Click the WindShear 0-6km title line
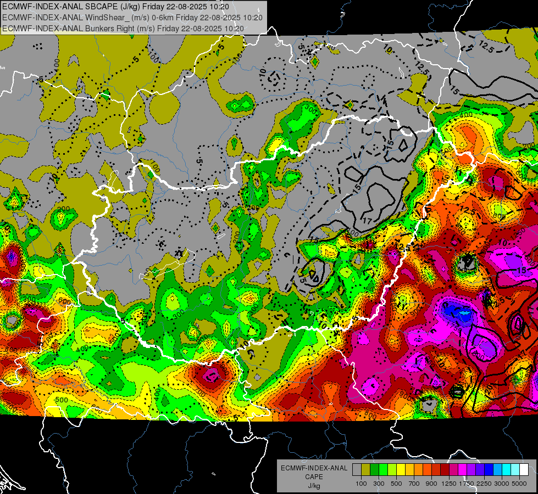 click(x=132, y=18)
